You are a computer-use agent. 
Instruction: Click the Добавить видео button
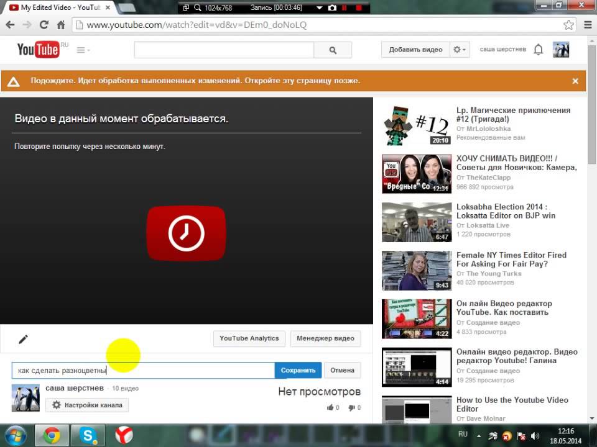click(415, 50)
